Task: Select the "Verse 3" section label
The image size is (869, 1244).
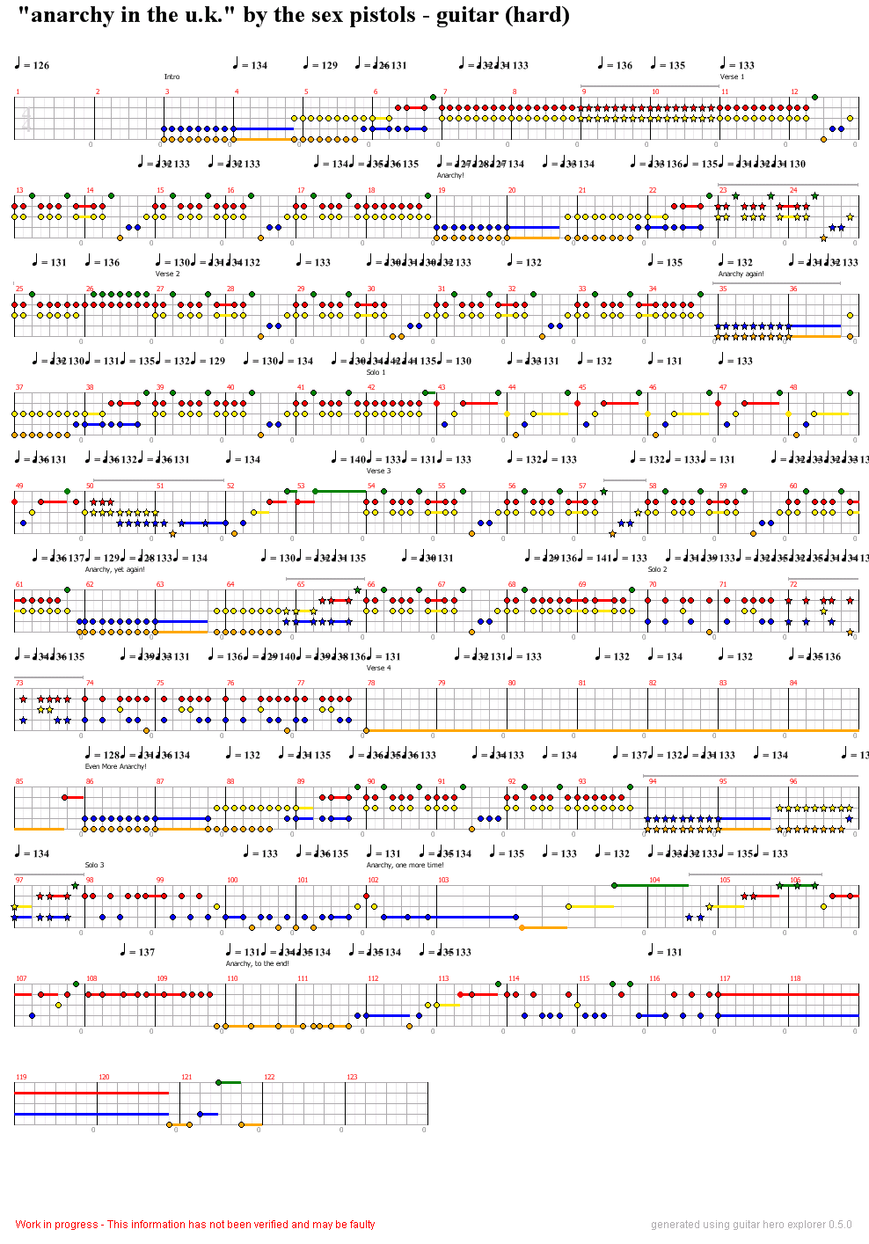Action: [x=378, y=472]
